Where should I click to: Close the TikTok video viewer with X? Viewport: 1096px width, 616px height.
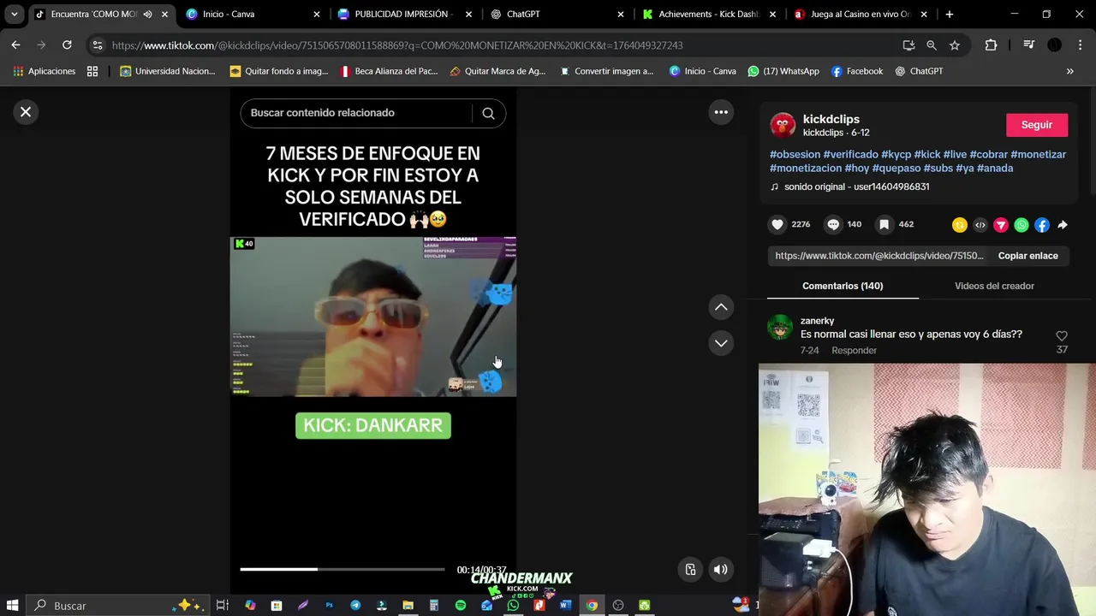point(26,112)
